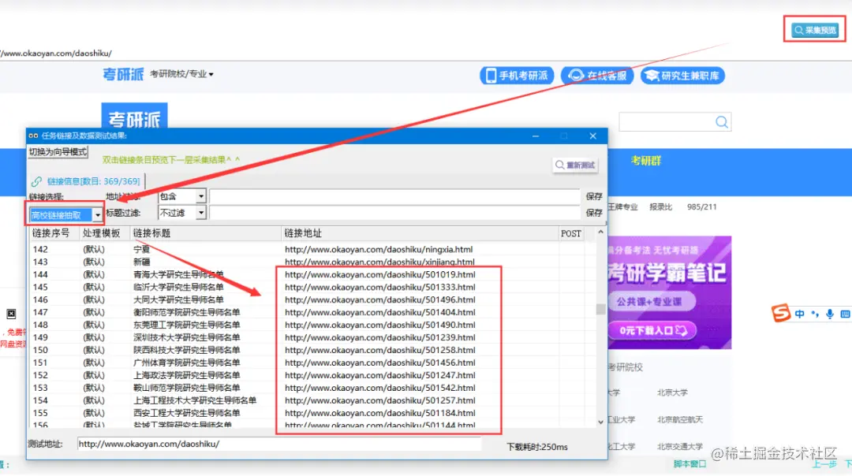The height and width of the screenshot is (476, 852).
Task: Click the Sogou microphone voice icon
Action: click(830, 314)
